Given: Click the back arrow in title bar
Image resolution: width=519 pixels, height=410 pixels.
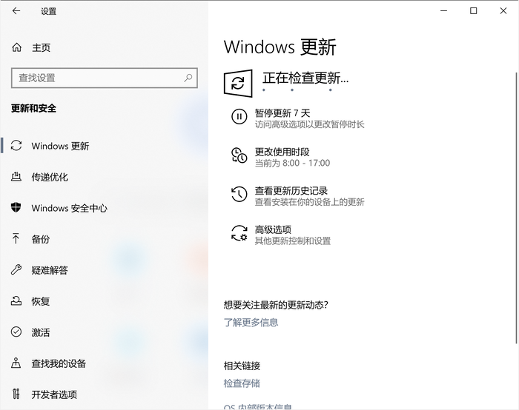Looking at the screenshot, I should tap(16, 11).
